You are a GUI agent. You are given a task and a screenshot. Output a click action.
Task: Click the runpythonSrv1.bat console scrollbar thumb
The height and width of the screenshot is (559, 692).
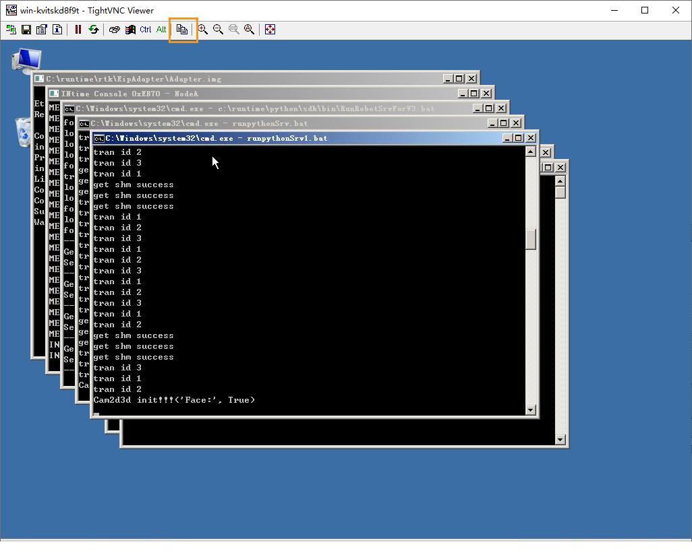(531, 239)
